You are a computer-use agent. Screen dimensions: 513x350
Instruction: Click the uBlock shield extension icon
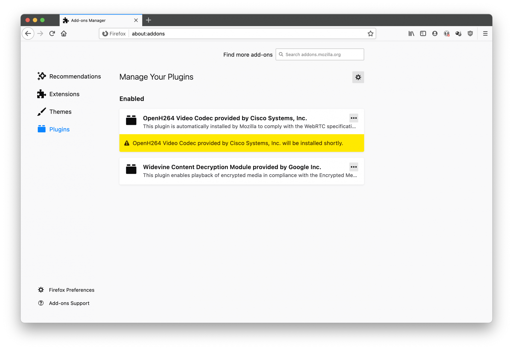pyautogui.click(x=470, y=34)
